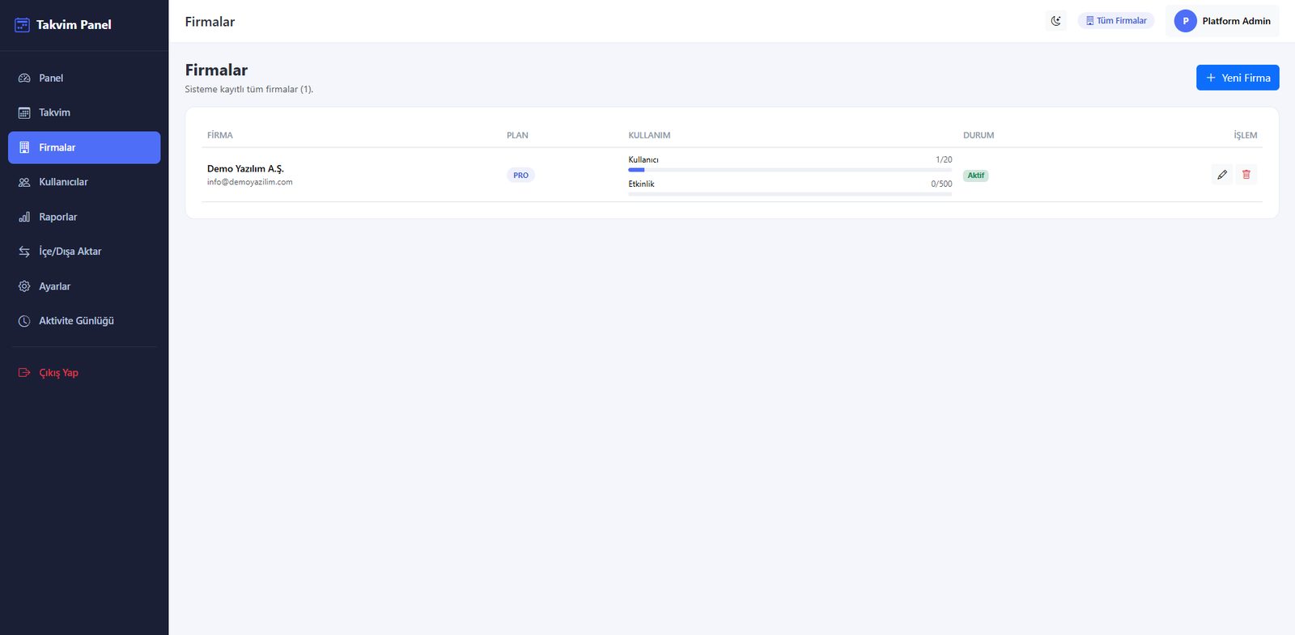Click the Takvim Panel logo icon
1295x635 pixels.
coord(22,25)
